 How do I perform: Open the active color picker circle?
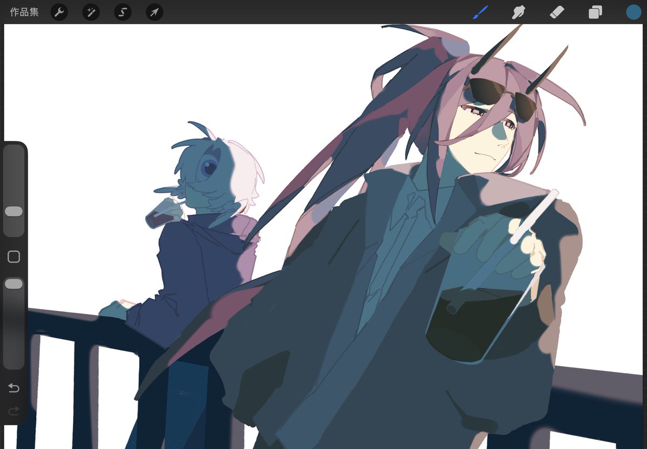634,12
